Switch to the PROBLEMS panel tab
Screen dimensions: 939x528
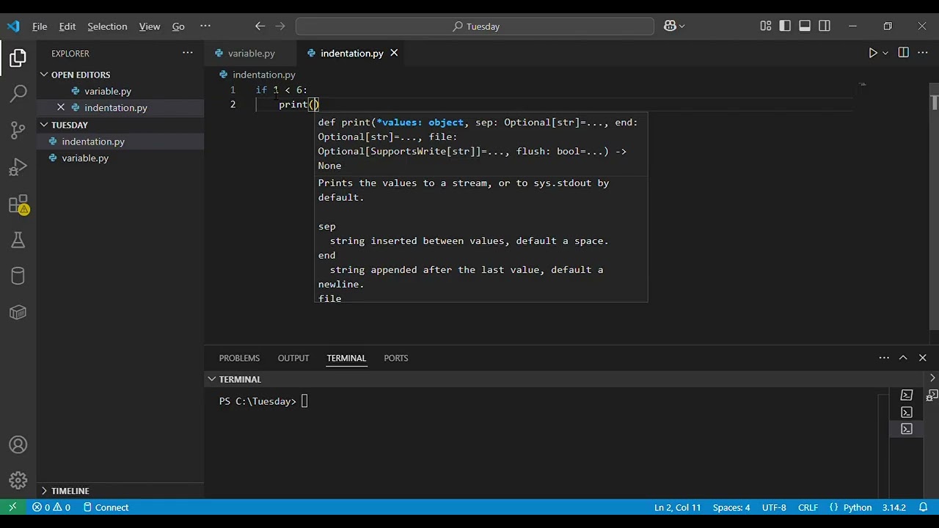(x=239, y=358)
